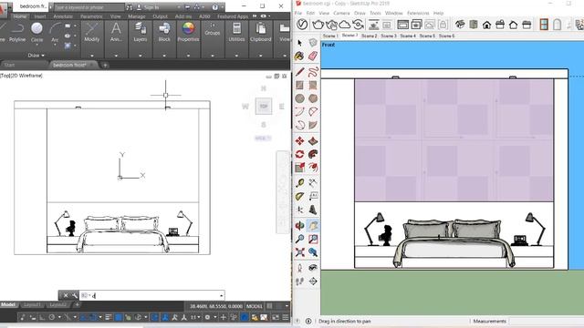Image resolution: width=584 pixels, height=328 pixels.
Task: Expand the Modify panel arrow
Action: click(x=91, y=56)
